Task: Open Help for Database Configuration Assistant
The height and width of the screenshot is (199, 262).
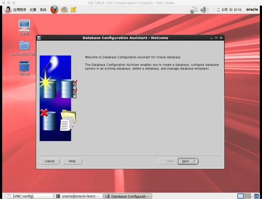Action: [72, 161]
